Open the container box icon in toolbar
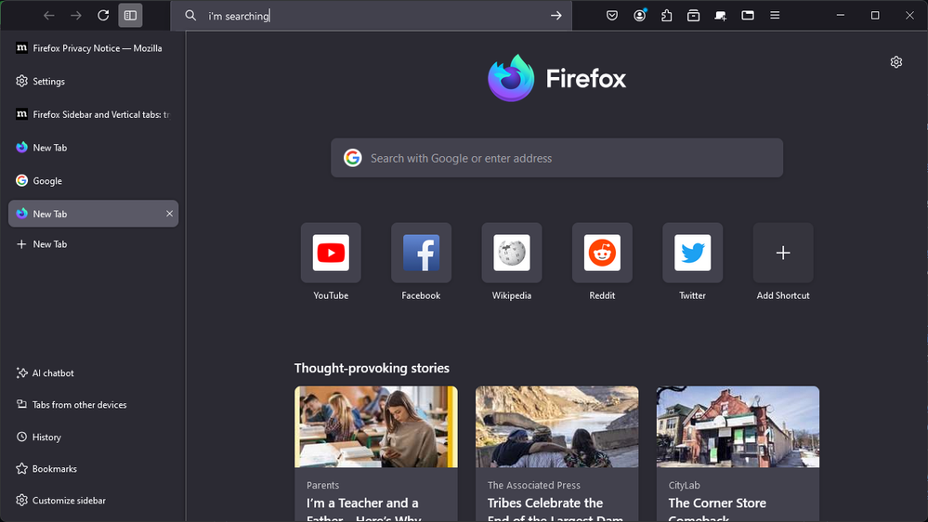This screenshot has height=522, width=928. pyautogui.click(x=694, y=16)
